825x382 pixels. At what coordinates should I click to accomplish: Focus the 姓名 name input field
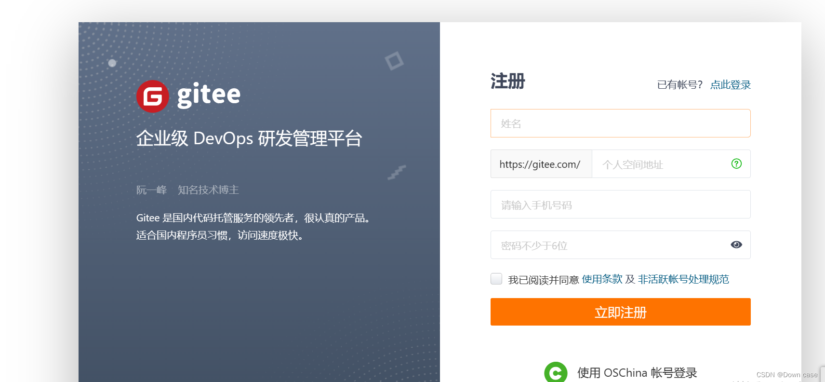(621, 123)
